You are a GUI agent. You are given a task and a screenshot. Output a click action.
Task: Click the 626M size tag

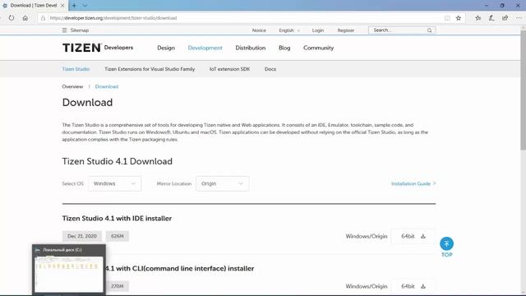pyautogui.click(x=117, y=236)
